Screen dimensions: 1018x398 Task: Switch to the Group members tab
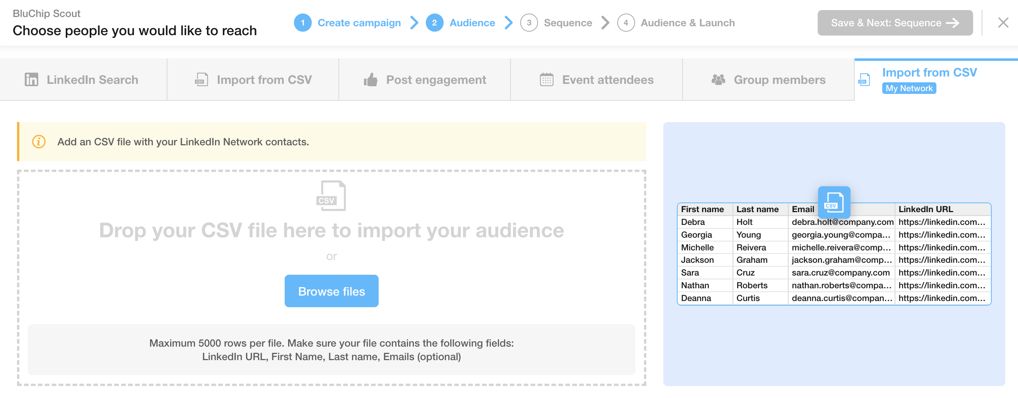point(768,80)
